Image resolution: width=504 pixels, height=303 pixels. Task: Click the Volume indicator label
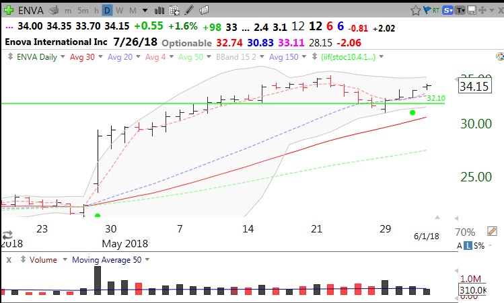(x=43, y=260)
